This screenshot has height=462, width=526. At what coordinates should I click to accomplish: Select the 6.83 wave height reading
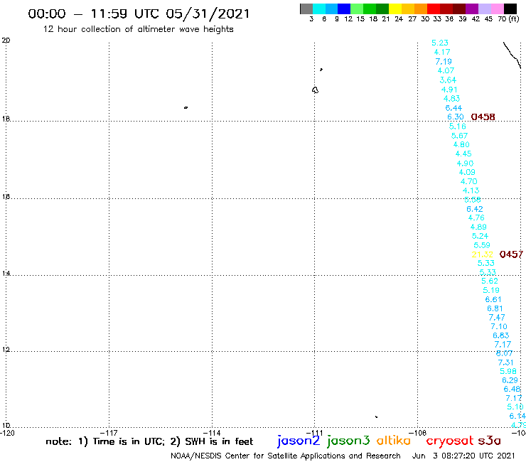click(x=501, y=335)
